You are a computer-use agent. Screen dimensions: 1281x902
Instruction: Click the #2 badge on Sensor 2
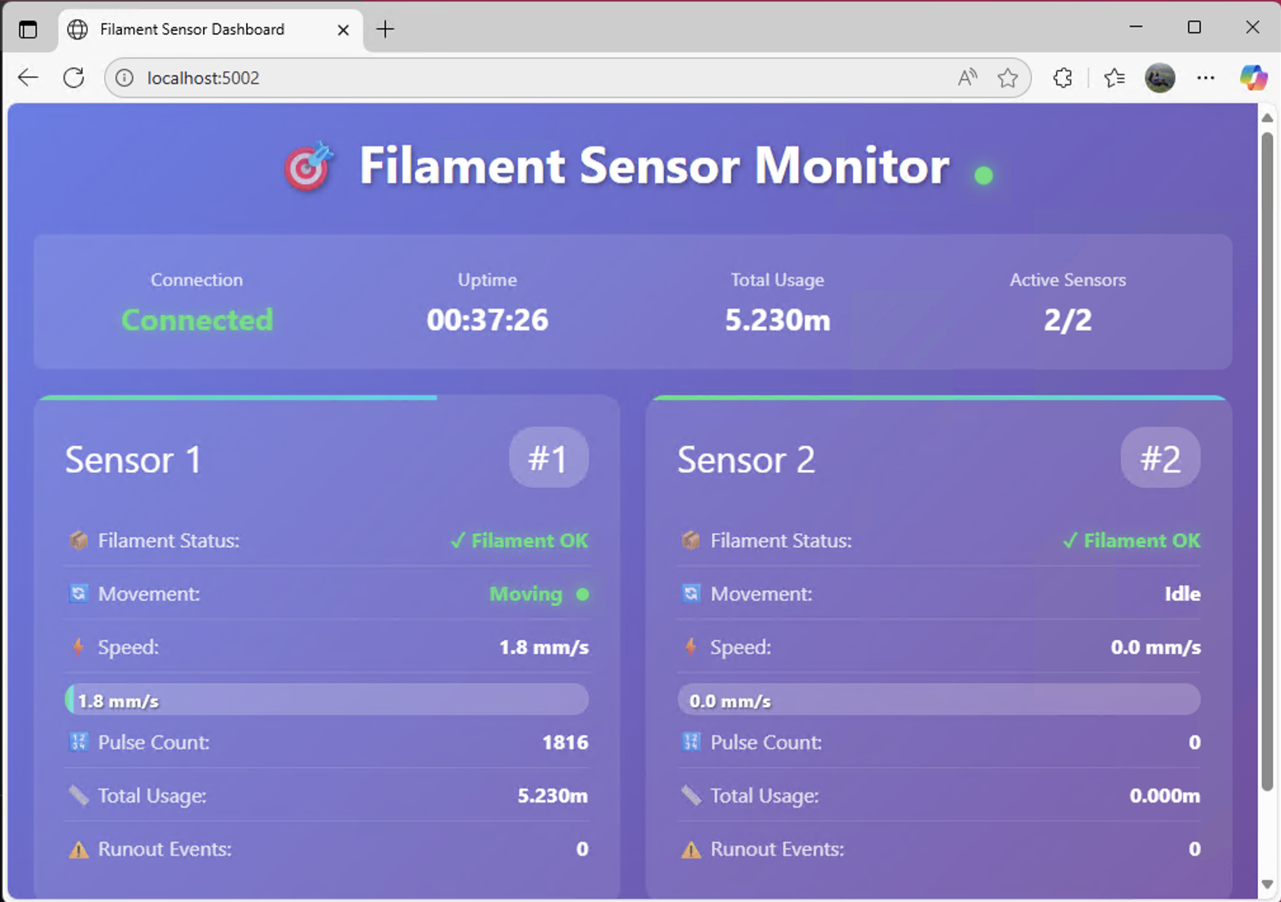1160,458
